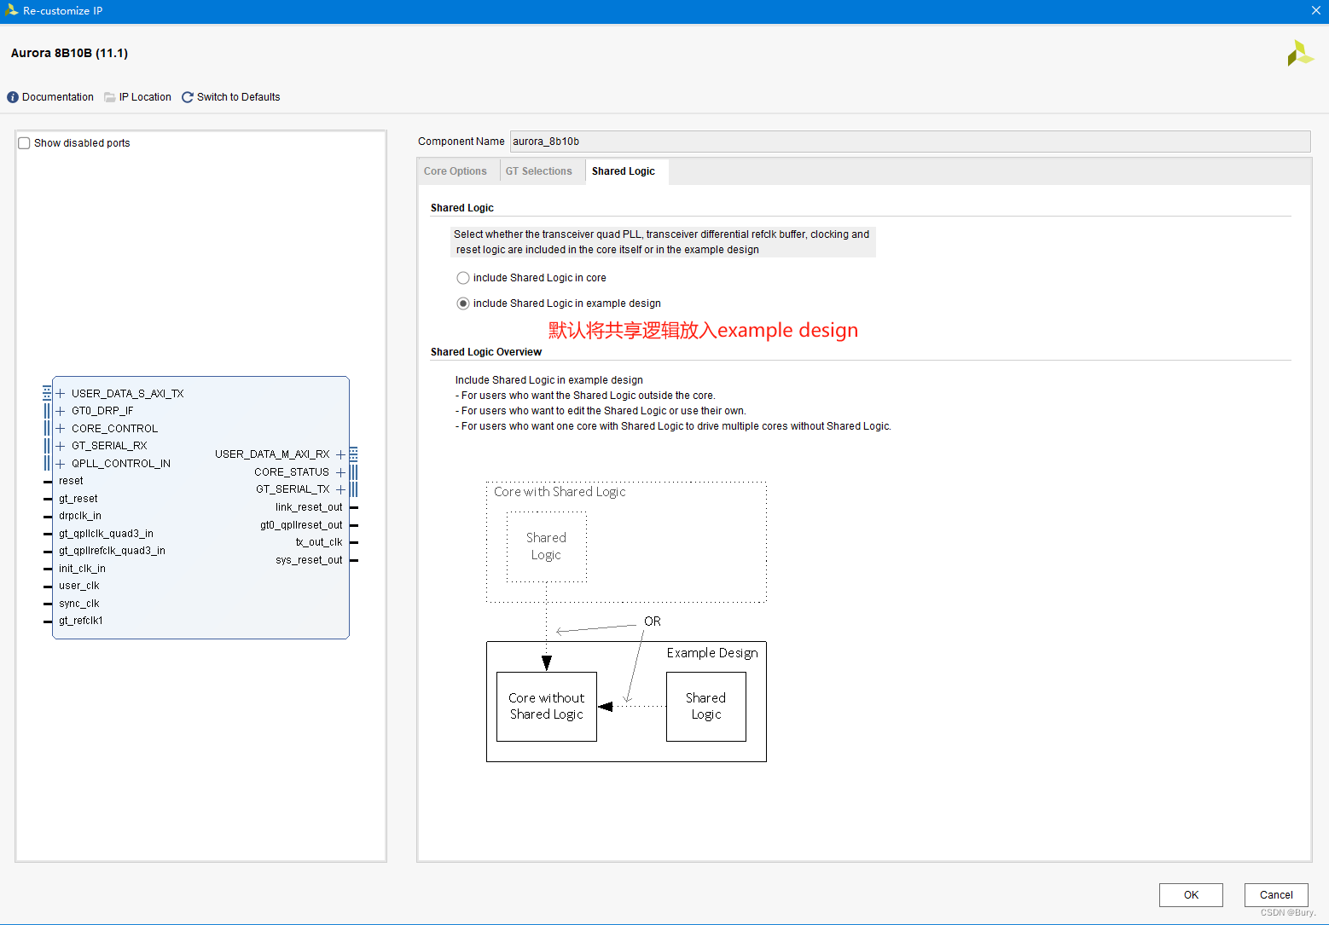Select the init_clk_in port

(82, 569)
